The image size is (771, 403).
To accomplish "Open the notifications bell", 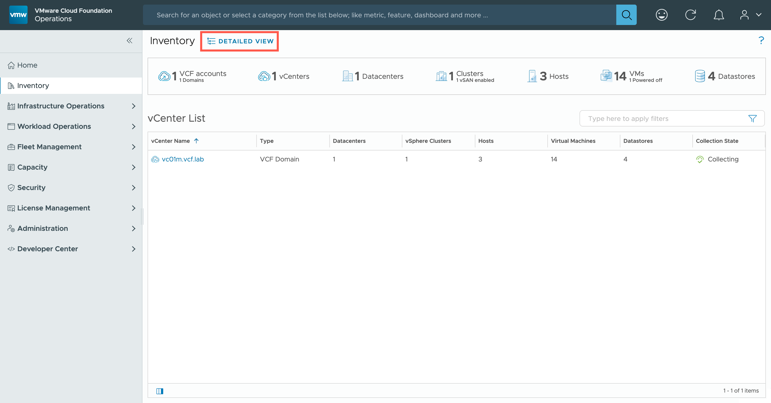I will tap(718, 15).
